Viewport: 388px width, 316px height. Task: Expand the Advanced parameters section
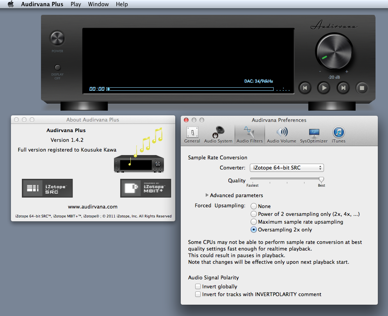click(207, 195)
